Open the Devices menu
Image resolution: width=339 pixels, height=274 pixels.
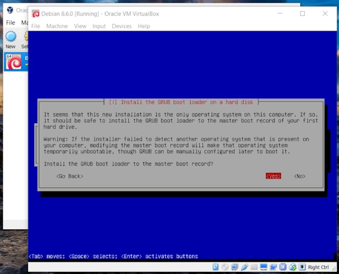point(122,26)
